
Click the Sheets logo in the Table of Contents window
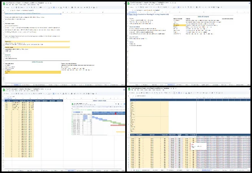click(x=128, y=3)
